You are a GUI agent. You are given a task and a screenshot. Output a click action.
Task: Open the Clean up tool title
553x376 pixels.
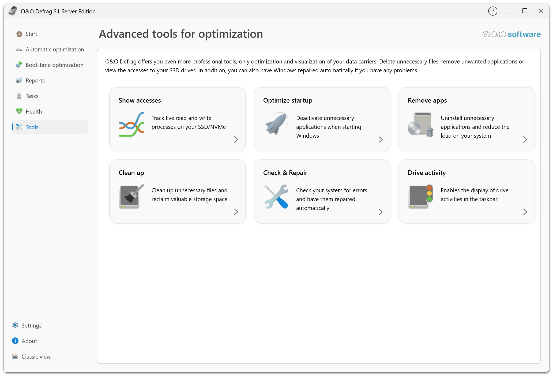pos(131,173)
